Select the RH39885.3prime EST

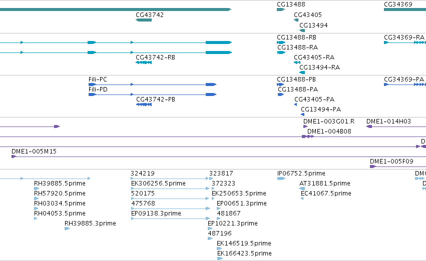(x=90, y=224)
